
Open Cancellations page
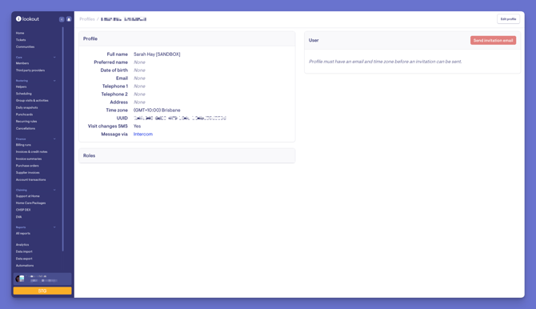(x=26, y=129)
